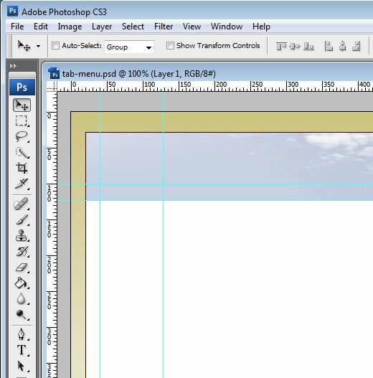Click the Photoshop icon in title bar

[12, 11]
